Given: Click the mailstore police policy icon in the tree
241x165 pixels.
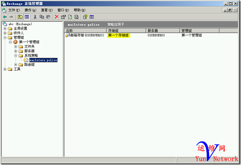Looking at the screenshot, I should pyautogui.click(x=27, y=60).
